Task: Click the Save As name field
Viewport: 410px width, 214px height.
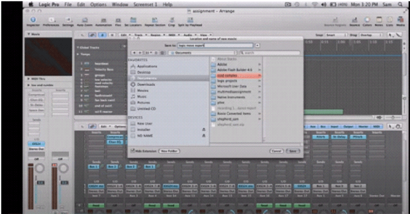Action: pos(215,45)
